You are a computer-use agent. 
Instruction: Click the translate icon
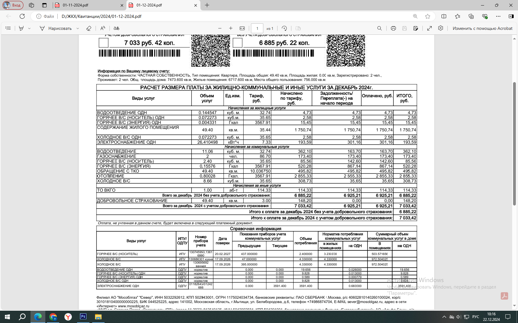click(116, 28)
